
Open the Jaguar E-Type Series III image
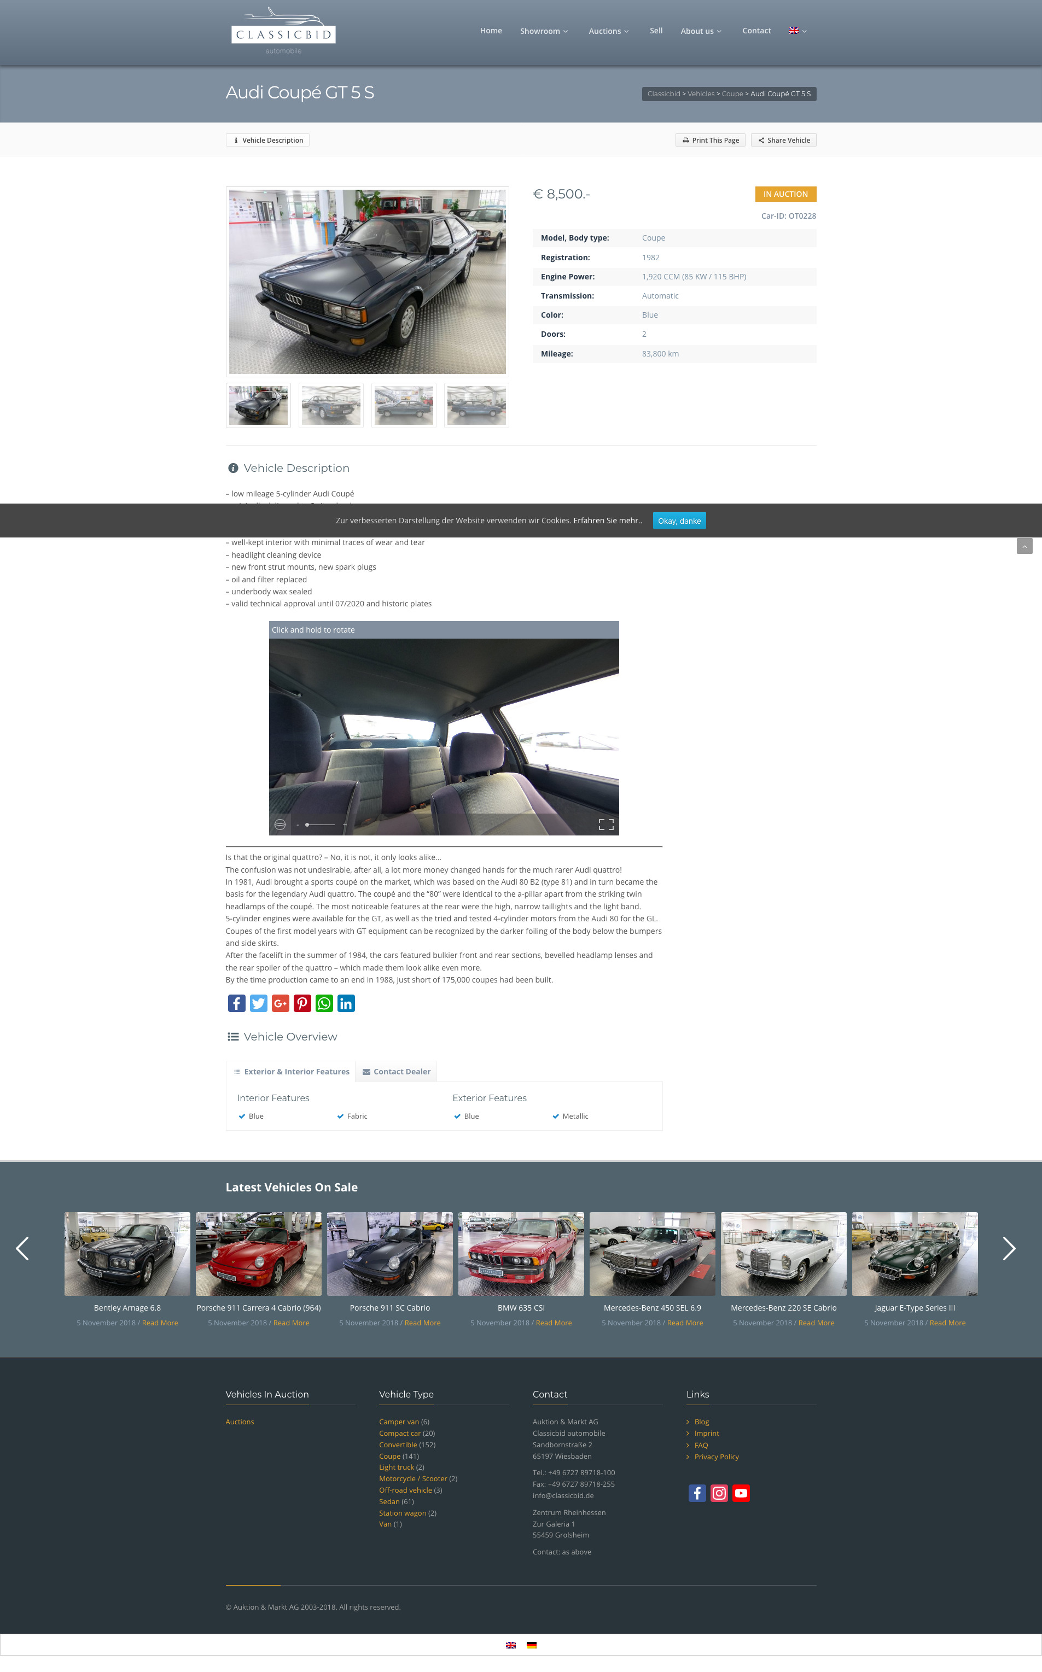[x=915, y=1254]
